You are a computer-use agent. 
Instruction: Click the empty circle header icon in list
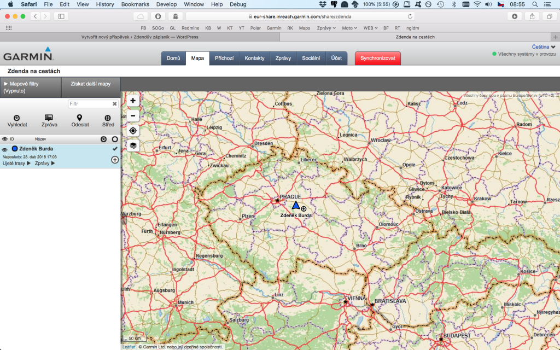coord(115,139)
